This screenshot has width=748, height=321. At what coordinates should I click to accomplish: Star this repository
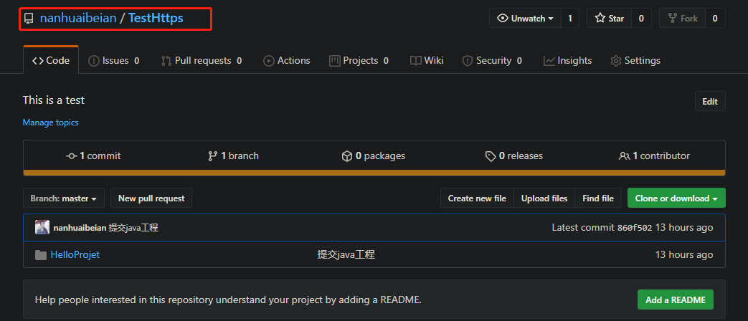pos(609,19)
